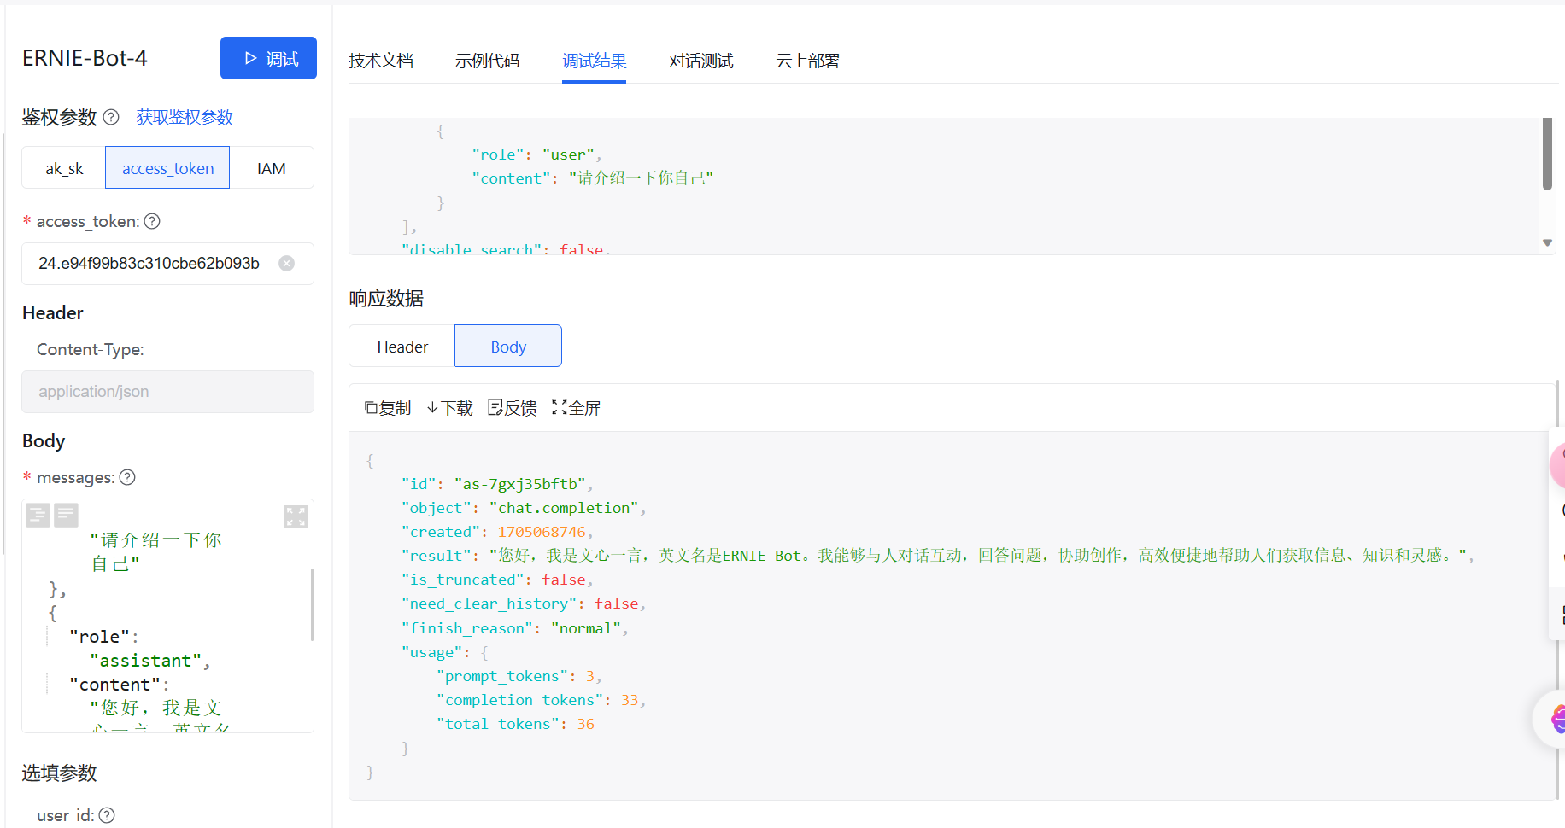Click the "assistant" value in messages editor
This screenshot has width=1565, height=828.
coord(146,661)
